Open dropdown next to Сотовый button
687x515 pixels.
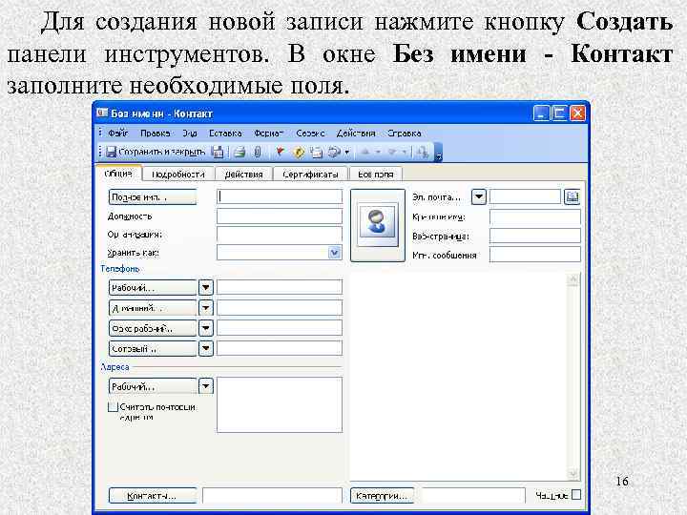pyautogui.click(x=205, y=349)
